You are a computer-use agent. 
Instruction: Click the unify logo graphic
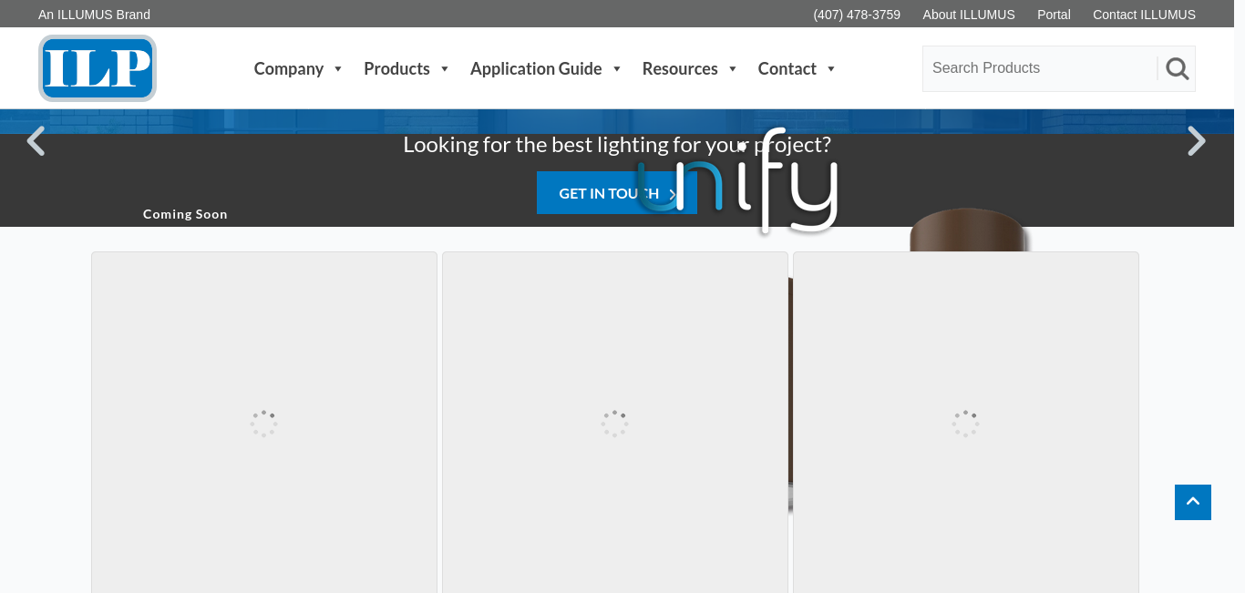(x=736, y=180)
